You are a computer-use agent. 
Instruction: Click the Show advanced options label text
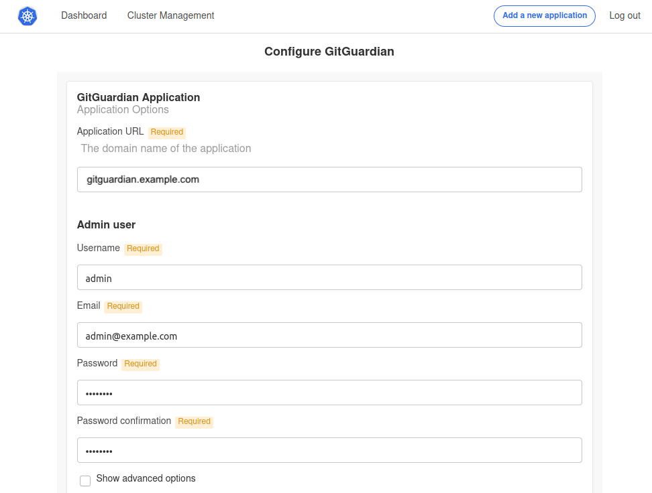pos(146,478)
